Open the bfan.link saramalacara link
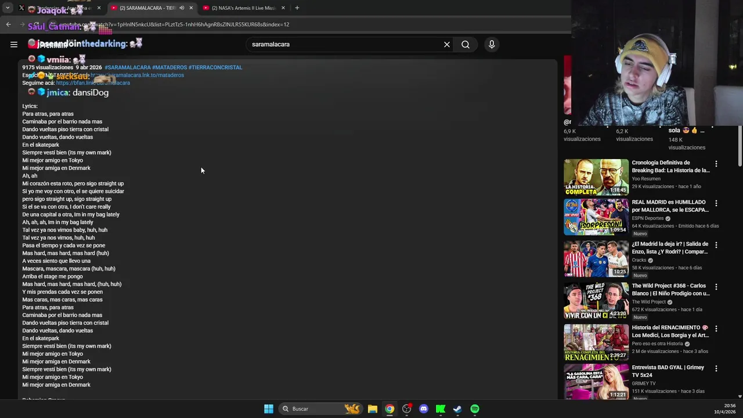Image resolution: width=743 pixels, height=418 pixels. click(93, 83)
